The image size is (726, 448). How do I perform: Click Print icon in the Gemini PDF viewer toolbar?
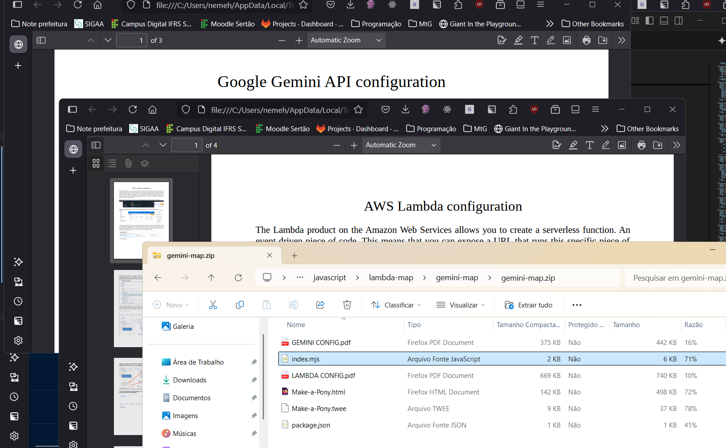pyautogui.click(x=587, y=40)
